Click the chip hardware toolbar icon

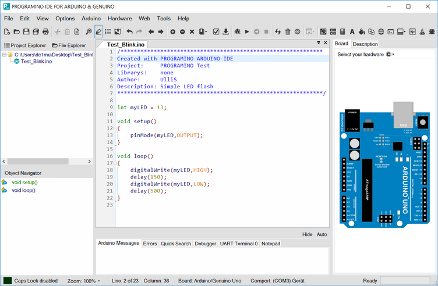pos(432,32)
